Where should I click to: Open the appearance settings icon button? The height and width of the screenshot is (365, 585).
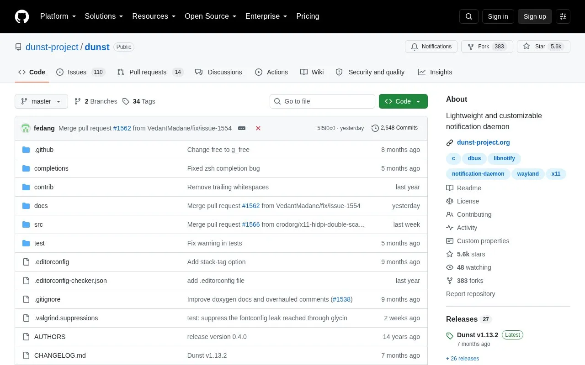(x=563, y=16)
